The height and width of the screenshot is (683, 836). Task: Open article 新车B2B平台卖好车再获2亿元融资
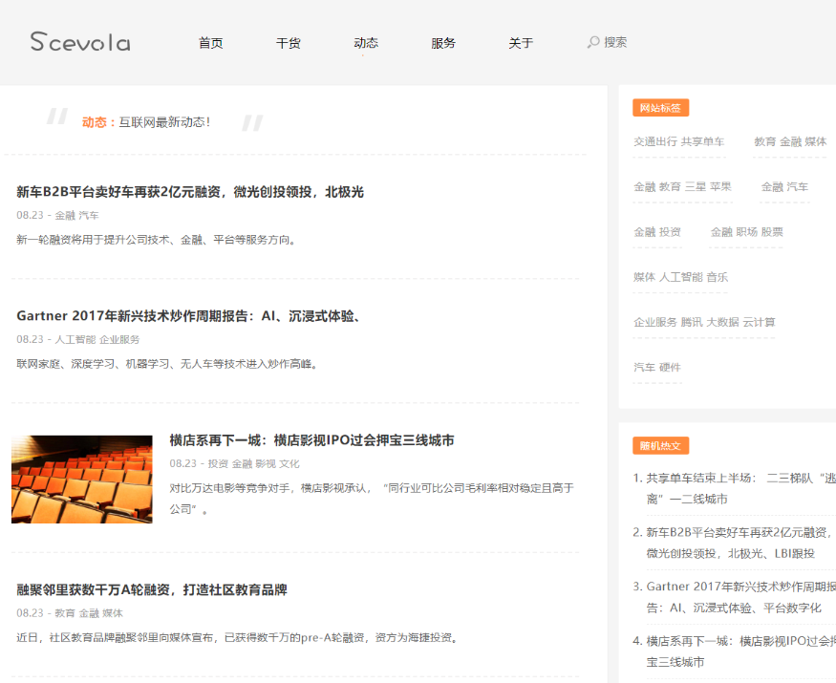pos(190,192)
